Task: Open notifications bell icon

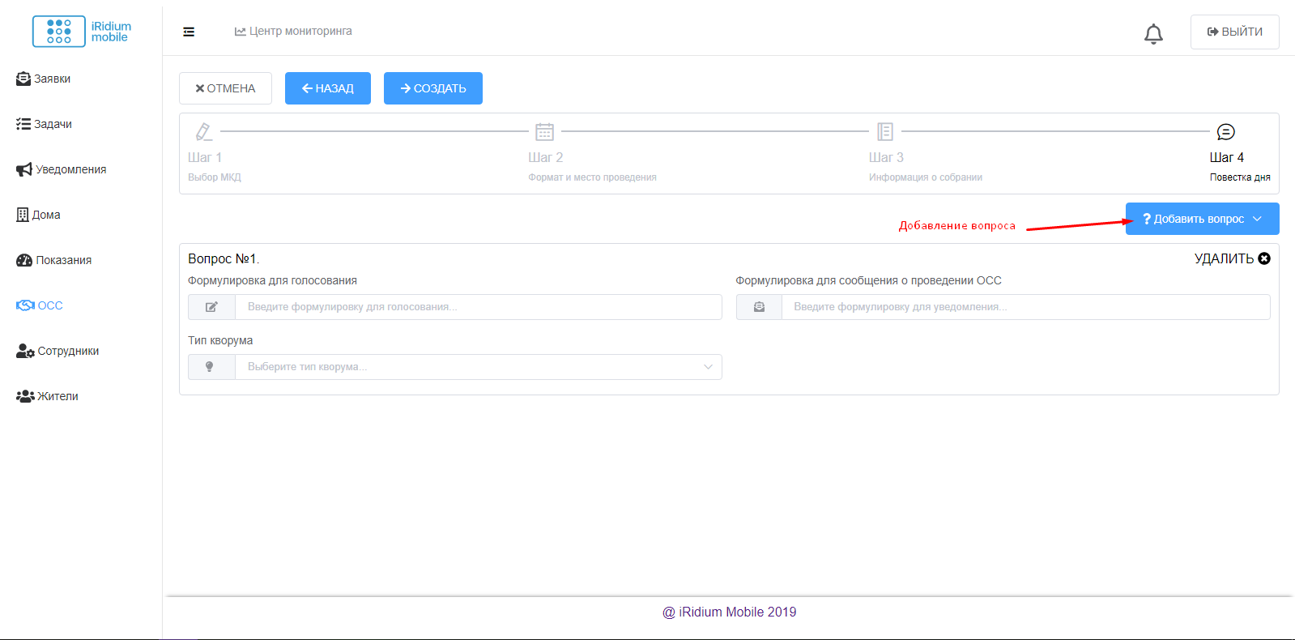Action: (1153, 34)
